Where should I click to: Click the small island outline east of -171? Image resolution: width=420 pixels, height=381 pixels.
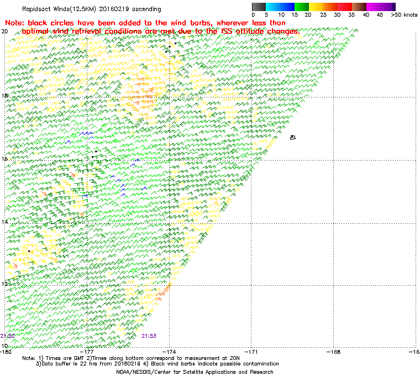(x=293, y=137)
